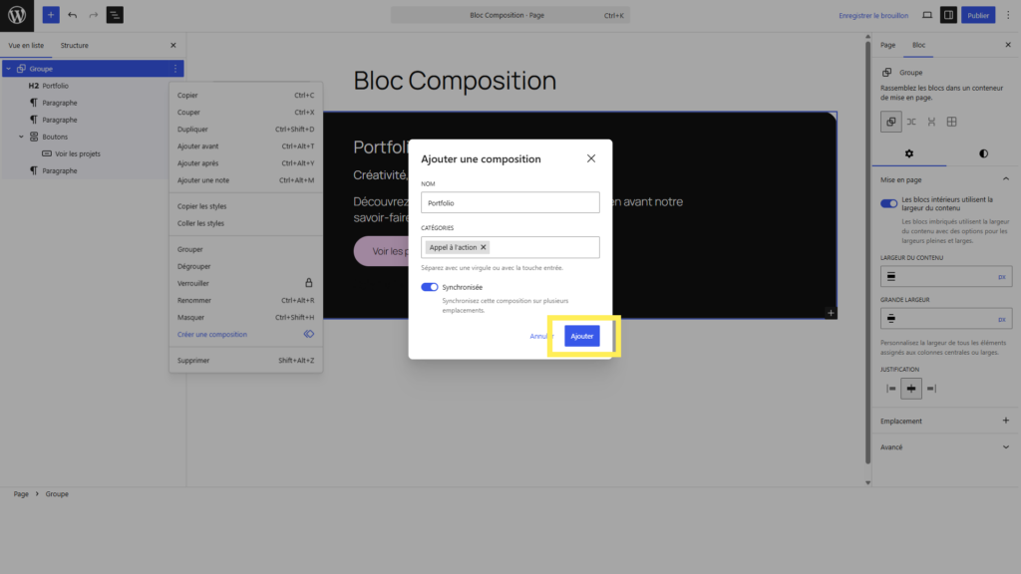The image size is (1021, 574).
Task: Open the WordPress logo menu
Action: pyautogui.click(x=17, y=15)
